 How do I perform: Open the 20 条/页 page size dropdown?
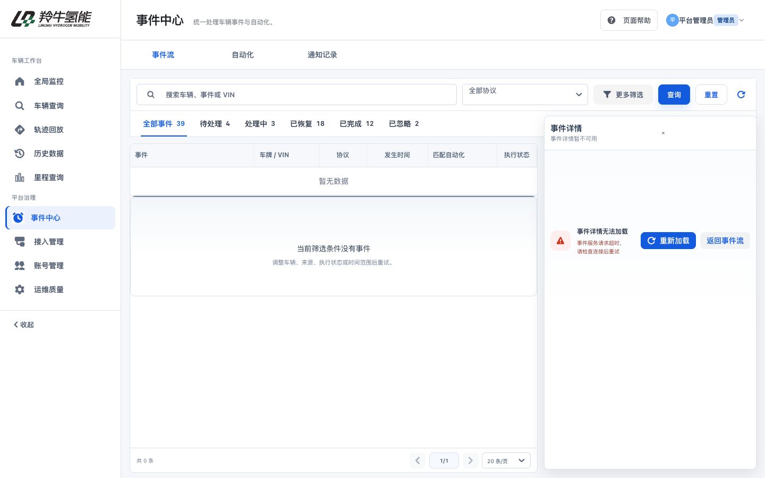point(506,460)
